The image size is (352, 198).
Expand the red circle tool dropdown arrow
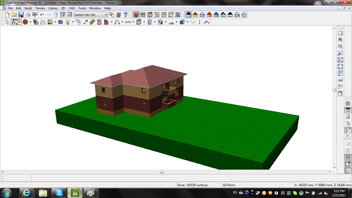point(30,22)
